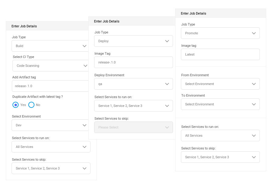Screen dimensions: 272x185
Task: Click the chevron icon on Promote Job Type
Action: 254,33
